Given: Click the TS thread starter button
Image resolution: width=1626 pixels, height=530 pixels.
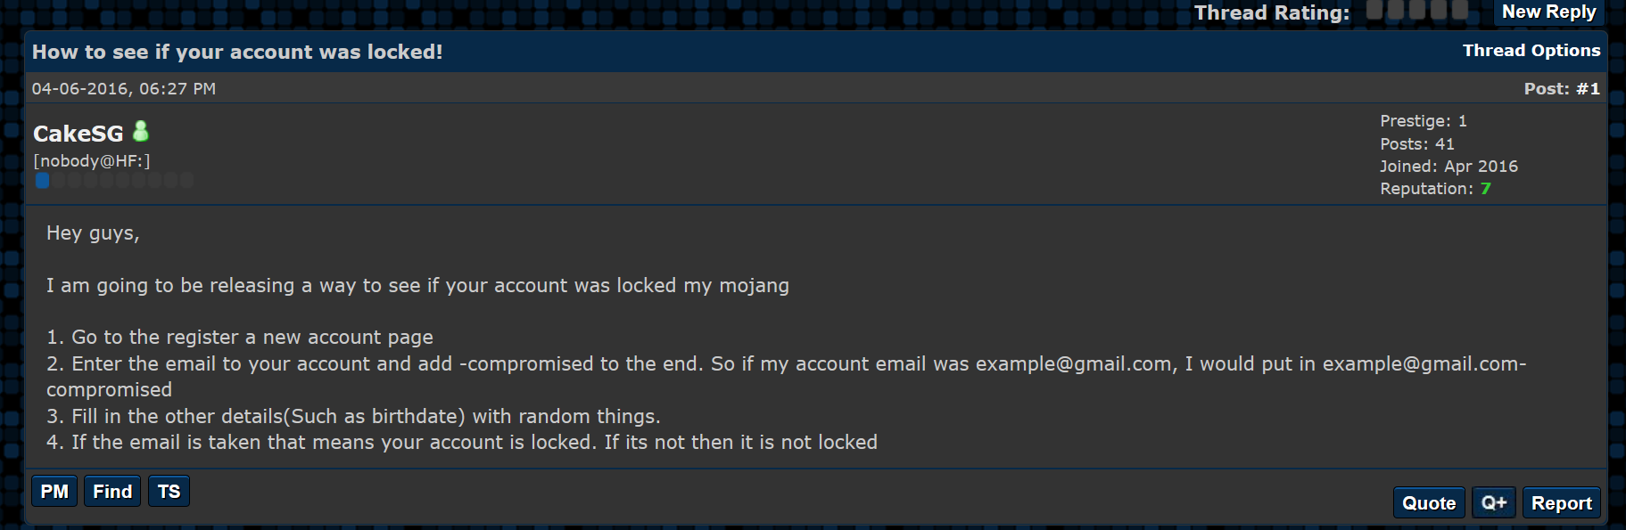Looking at the screenshot, I should [169, 492].
